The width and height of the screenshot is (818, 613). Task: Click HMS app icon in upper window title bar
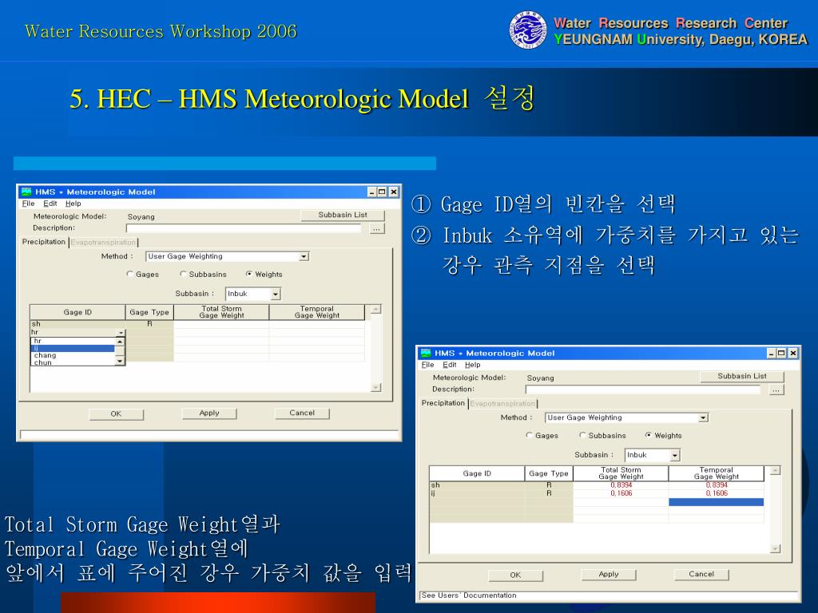pyautogui.click(x=26, y=192)
